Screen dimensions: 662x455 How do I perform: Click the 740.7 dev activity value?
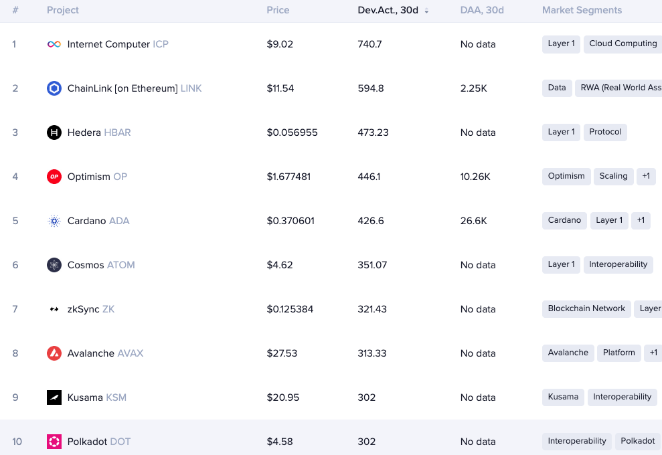pos(370,44)
